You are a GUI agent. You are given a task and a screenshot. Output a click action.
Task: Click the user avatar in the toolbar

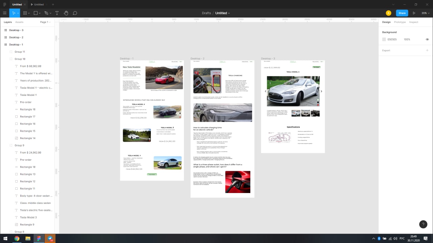pos(388,13)
